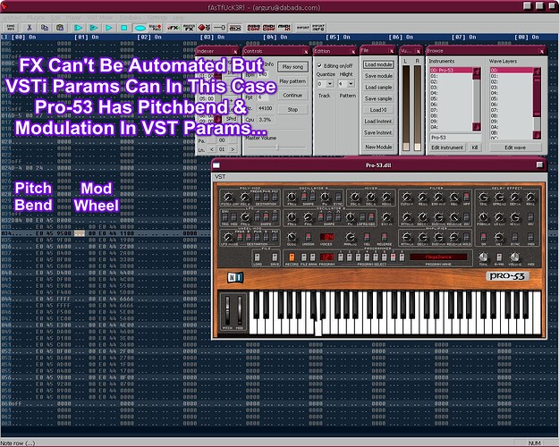Click Wave Layers list scroll-up arrow
Viewport: 559px width, 447px height.
coord(537,72)
